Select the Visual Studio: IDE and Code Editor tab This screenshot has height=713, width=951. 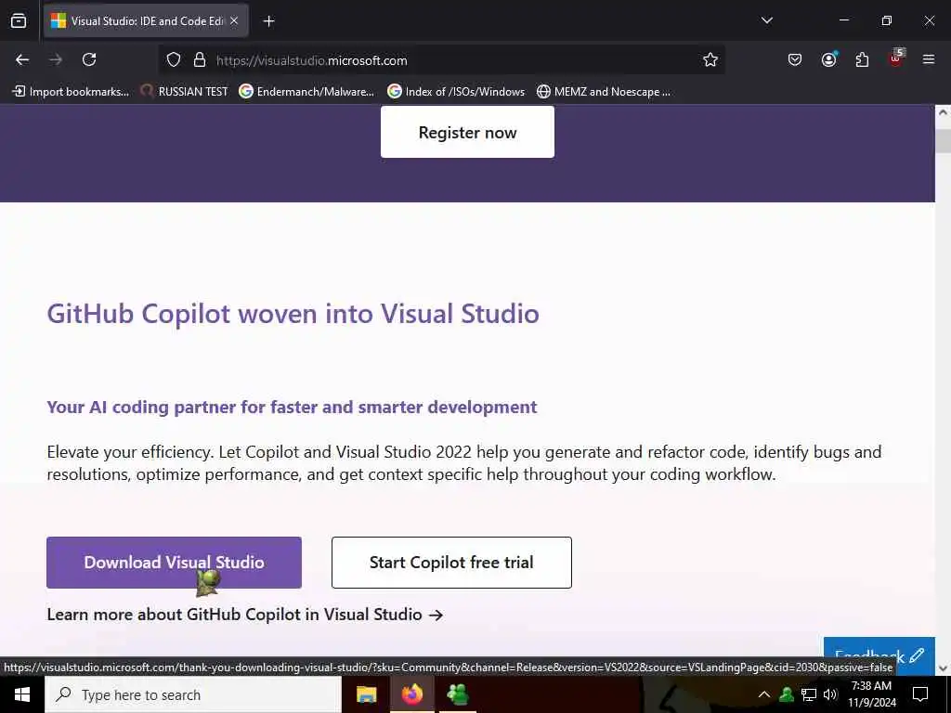click(146, 20)
